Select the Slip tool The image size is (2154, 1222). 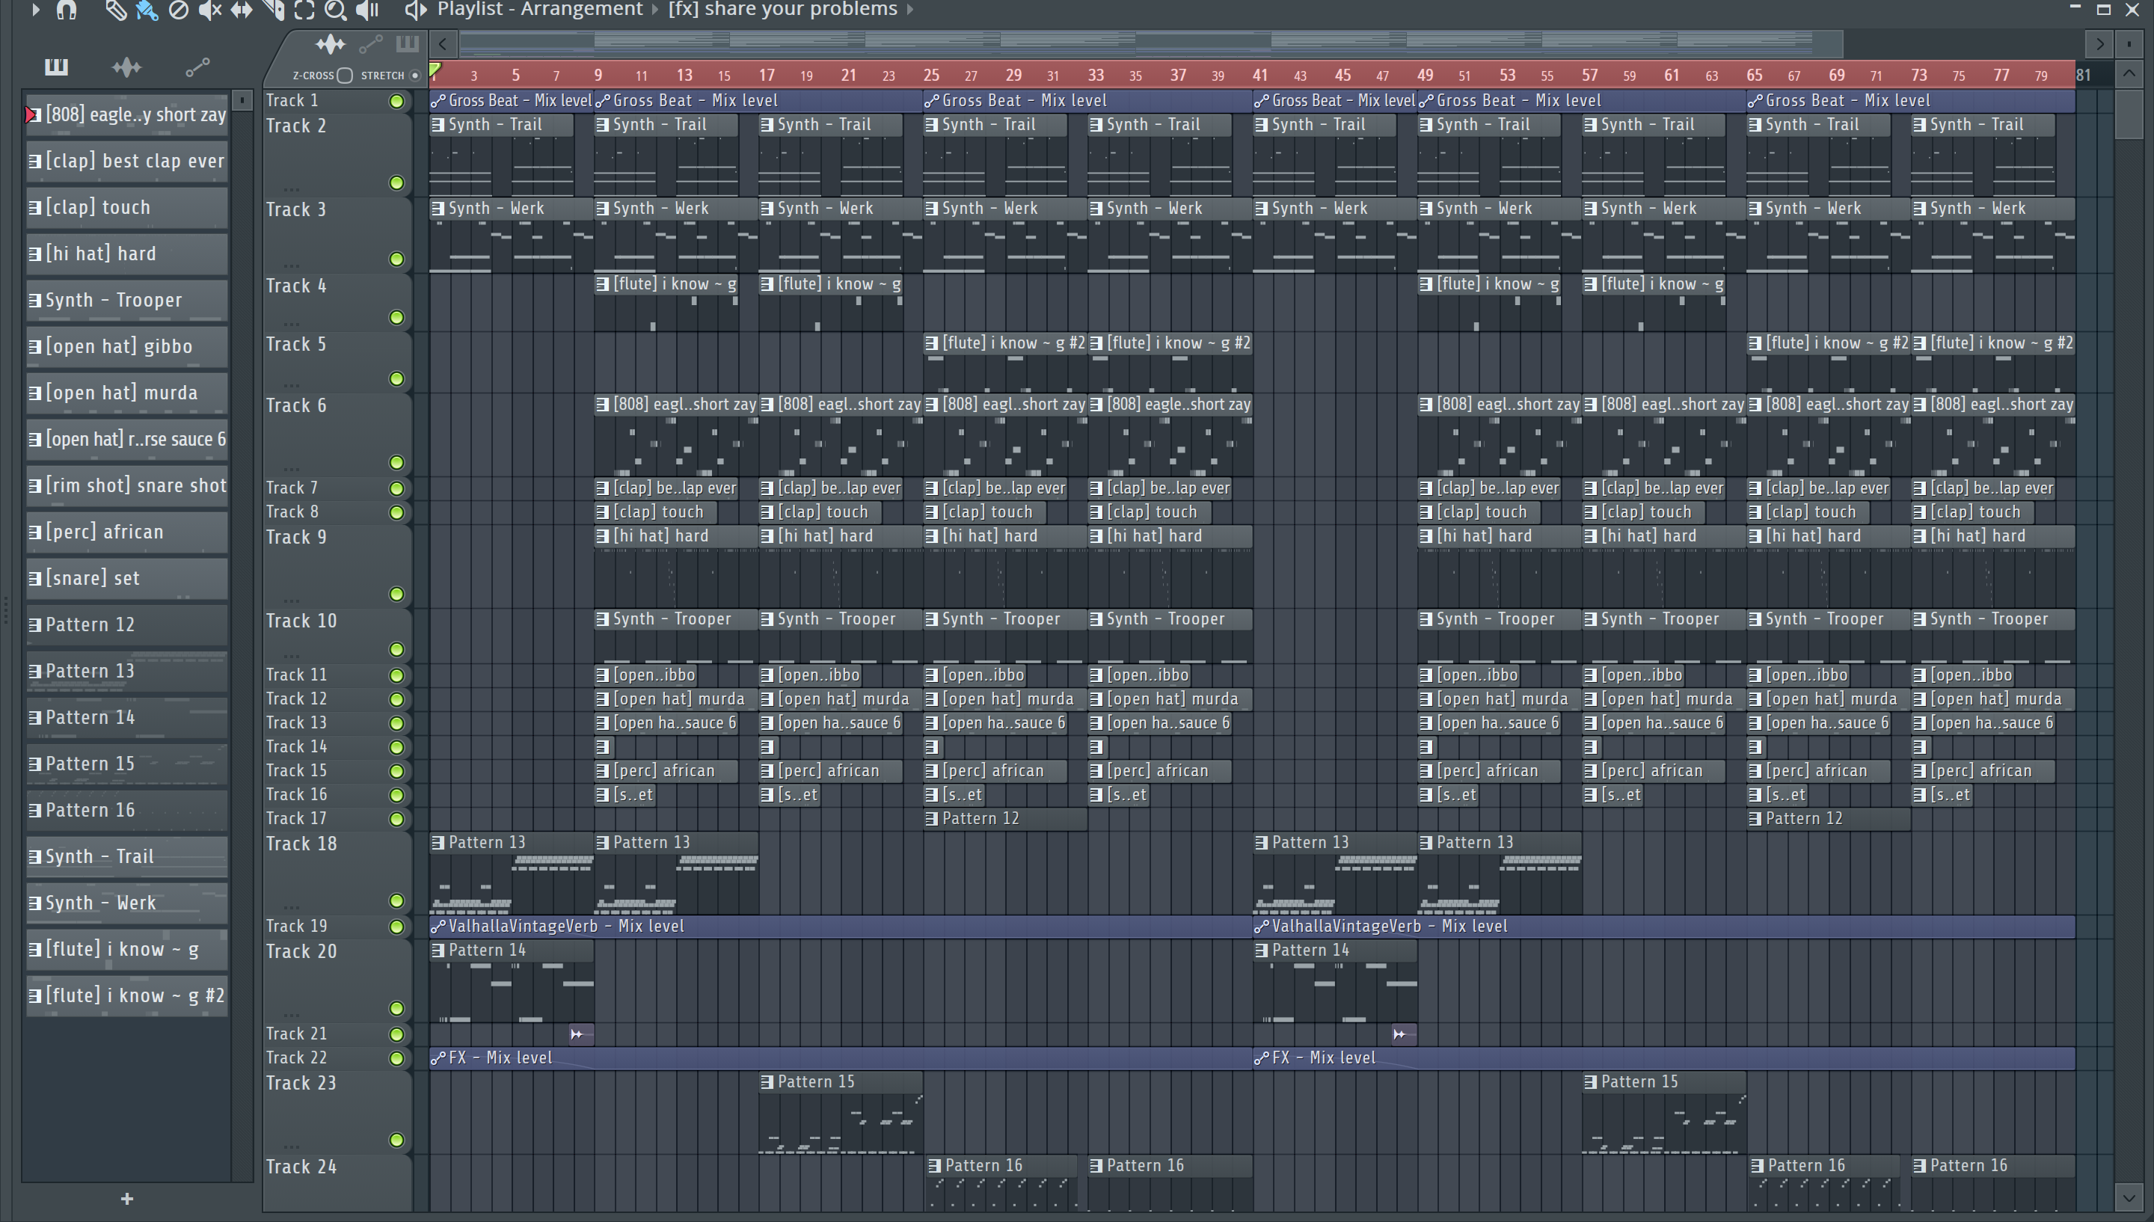pyautogui.click(x=242, y=10)
